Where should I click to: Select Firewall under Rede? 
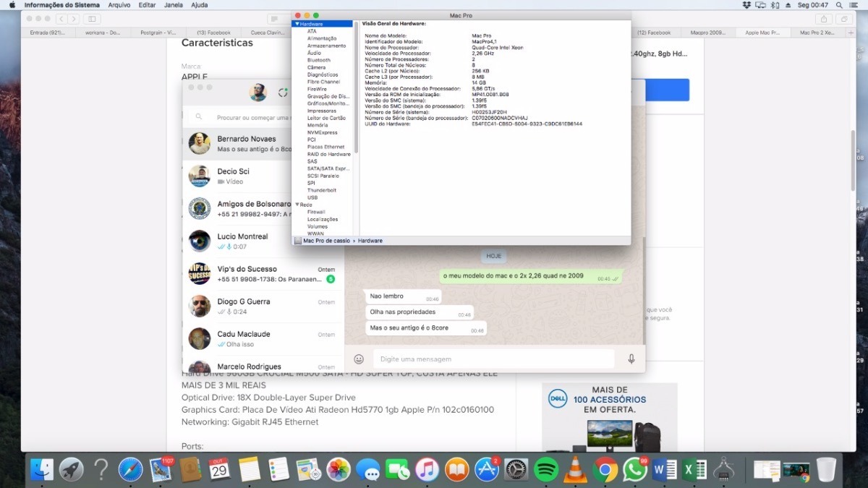pos(316,212)
